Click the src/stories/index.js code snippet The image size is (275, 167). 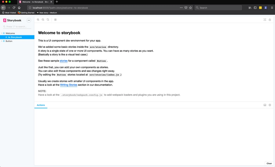pyautogui.click(x=104, y=75)
